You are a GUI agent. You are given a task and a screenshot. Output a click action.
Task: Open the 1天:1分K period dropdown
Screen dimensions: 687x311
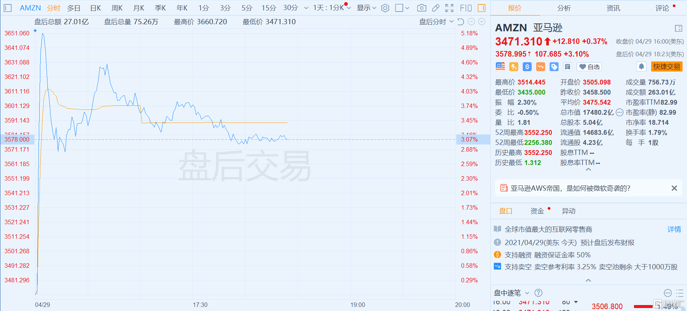coord(332,8)
